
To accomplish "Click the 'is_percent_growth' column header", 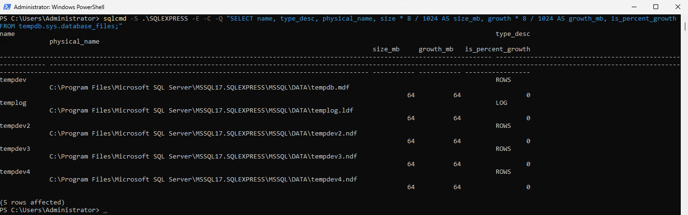I will click(498, 49).
